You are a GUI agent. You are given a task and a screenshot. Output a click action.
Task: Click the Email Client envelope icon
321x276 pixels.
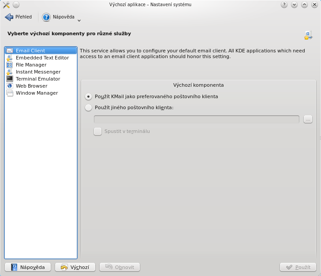click(10, 51)
